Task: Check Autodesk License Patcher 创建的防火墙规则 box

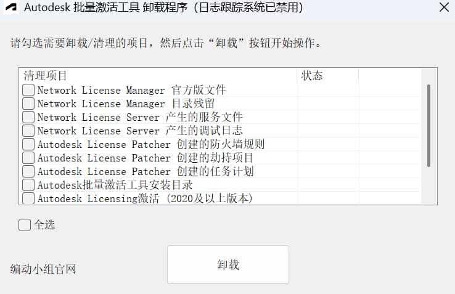Action: click(x=28, y=144)
